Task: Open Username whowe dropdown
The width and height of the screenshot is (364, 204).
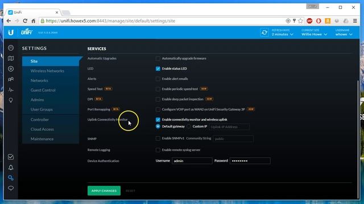Action: click(344, 34)
